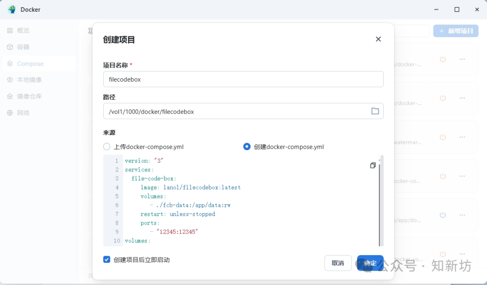Open 容器 in the sidebar

[39, 47]
